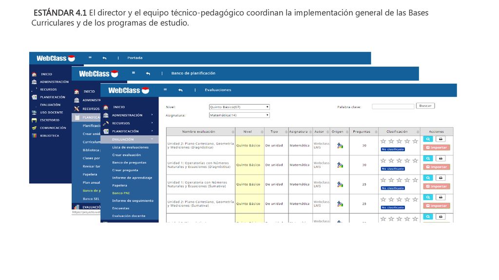The image size is (499, 280).
Task: Open the highlighted Banco PAE sidebar entry
Action: coord(121,193)
